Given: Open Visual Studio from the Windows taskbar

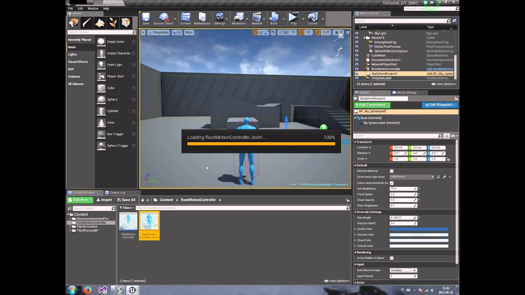Looking at the screenshot, I should [103, 290].
